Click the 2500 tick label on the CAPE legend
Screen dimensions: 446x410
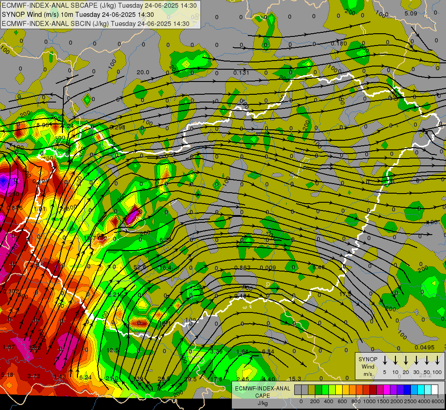click(410, 401)
